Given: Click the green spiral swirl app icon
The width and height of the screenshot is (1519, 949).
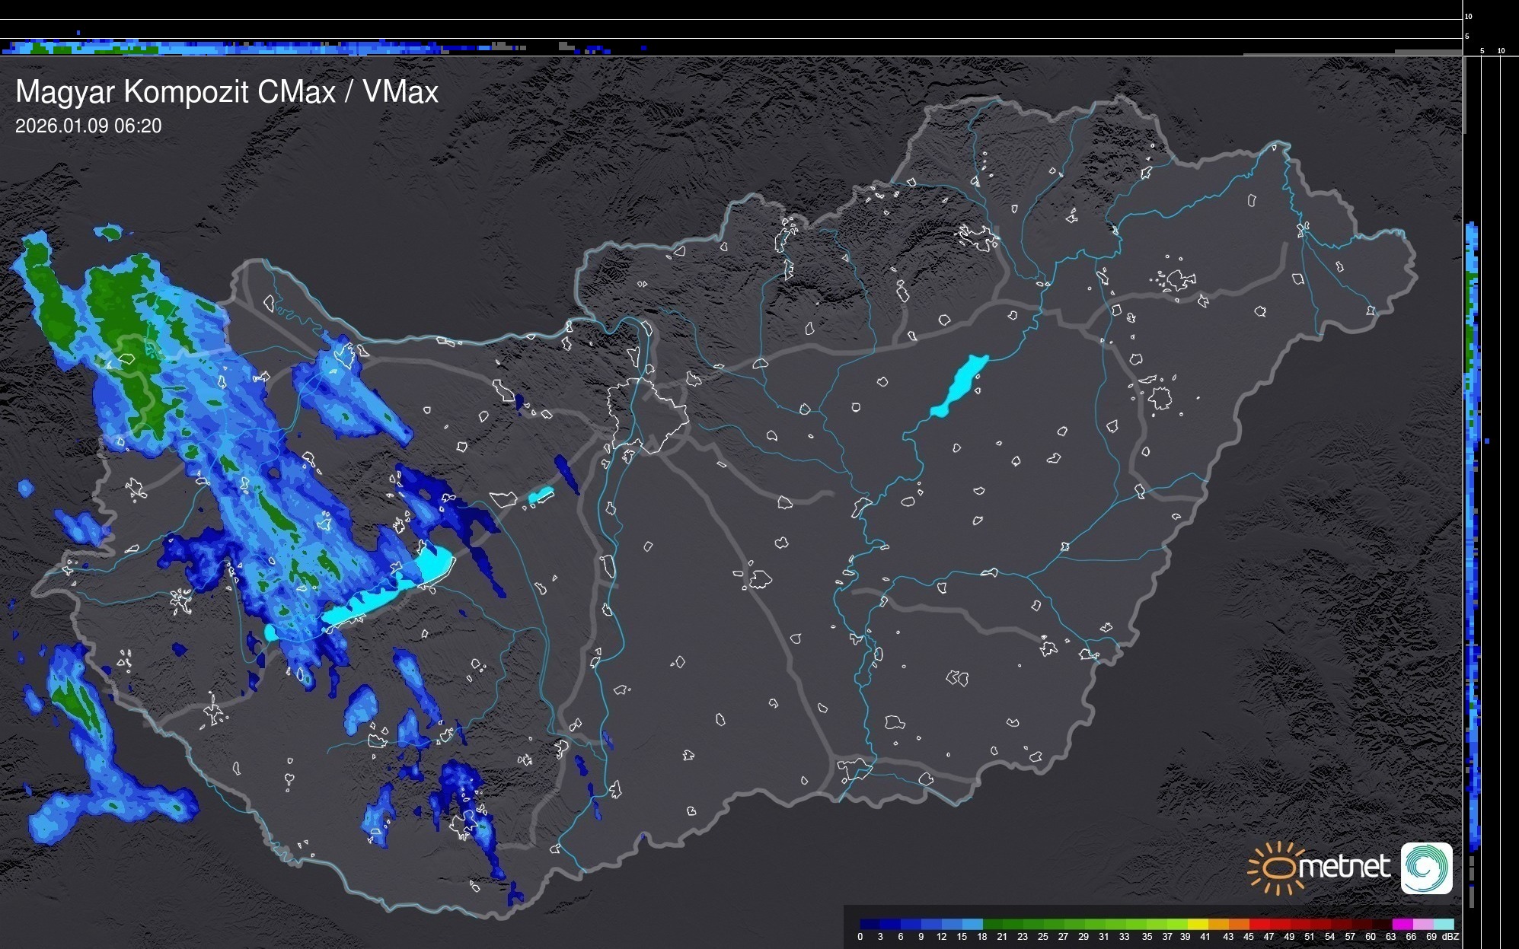Looking at the screenshot, I should point(1426,868).
